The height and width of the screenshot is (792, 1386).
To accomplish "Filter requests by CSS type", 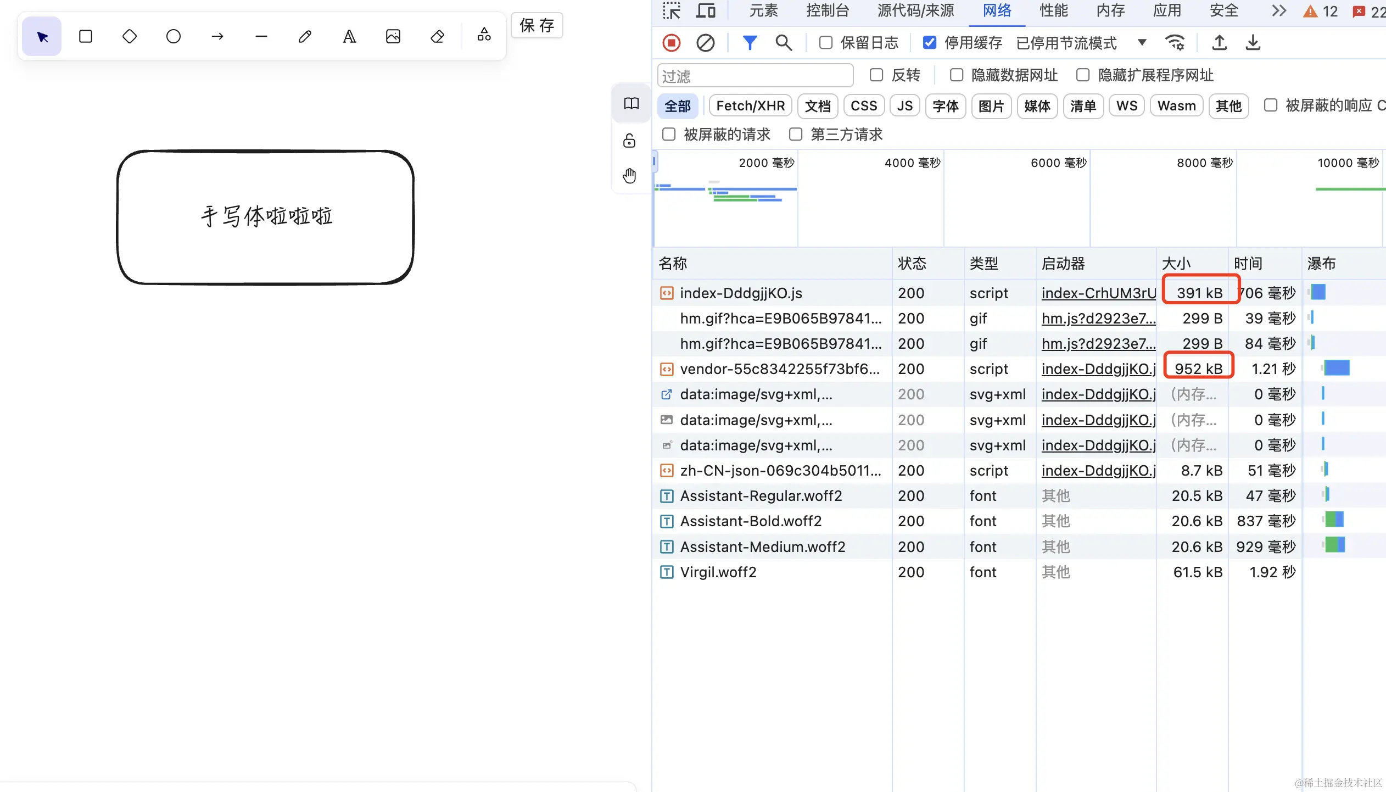I will tap(864, 106).
